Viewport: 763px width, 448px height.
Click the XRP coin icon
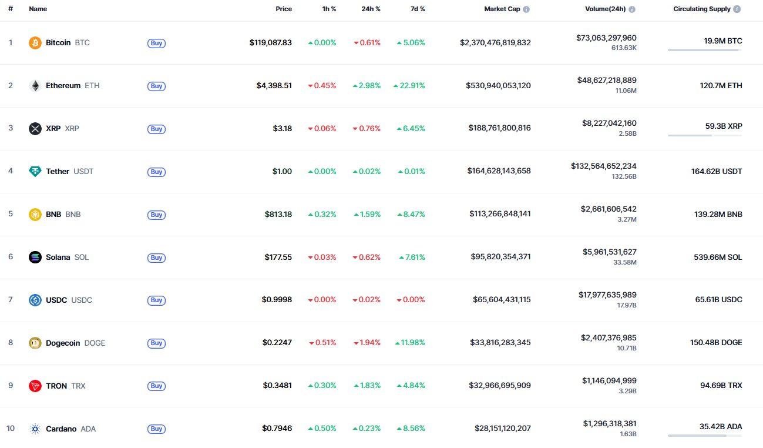(35, 129)
